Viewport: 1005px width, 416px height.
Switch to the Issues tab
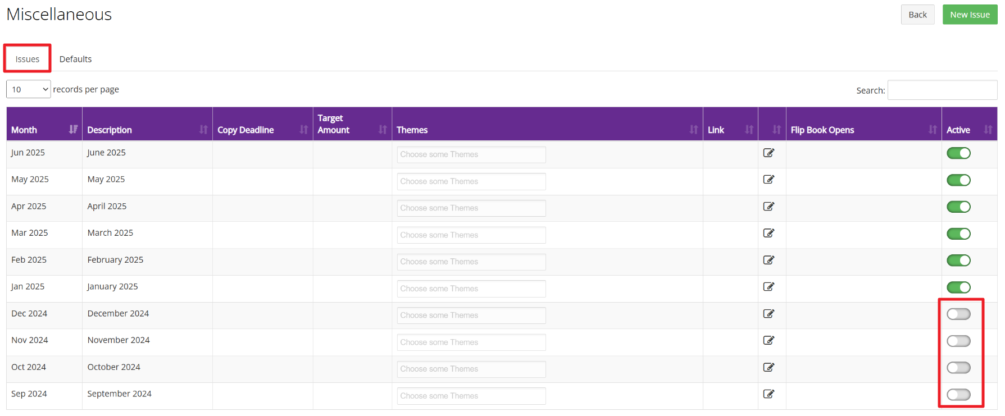28,59
